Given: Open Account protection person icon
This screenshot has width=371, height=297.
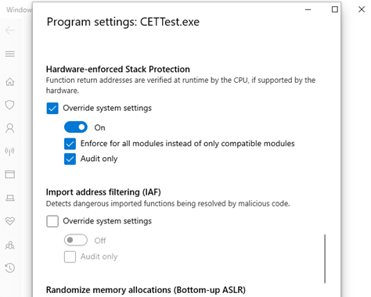Looking at the screenshot, I should (x=10, y=128).
